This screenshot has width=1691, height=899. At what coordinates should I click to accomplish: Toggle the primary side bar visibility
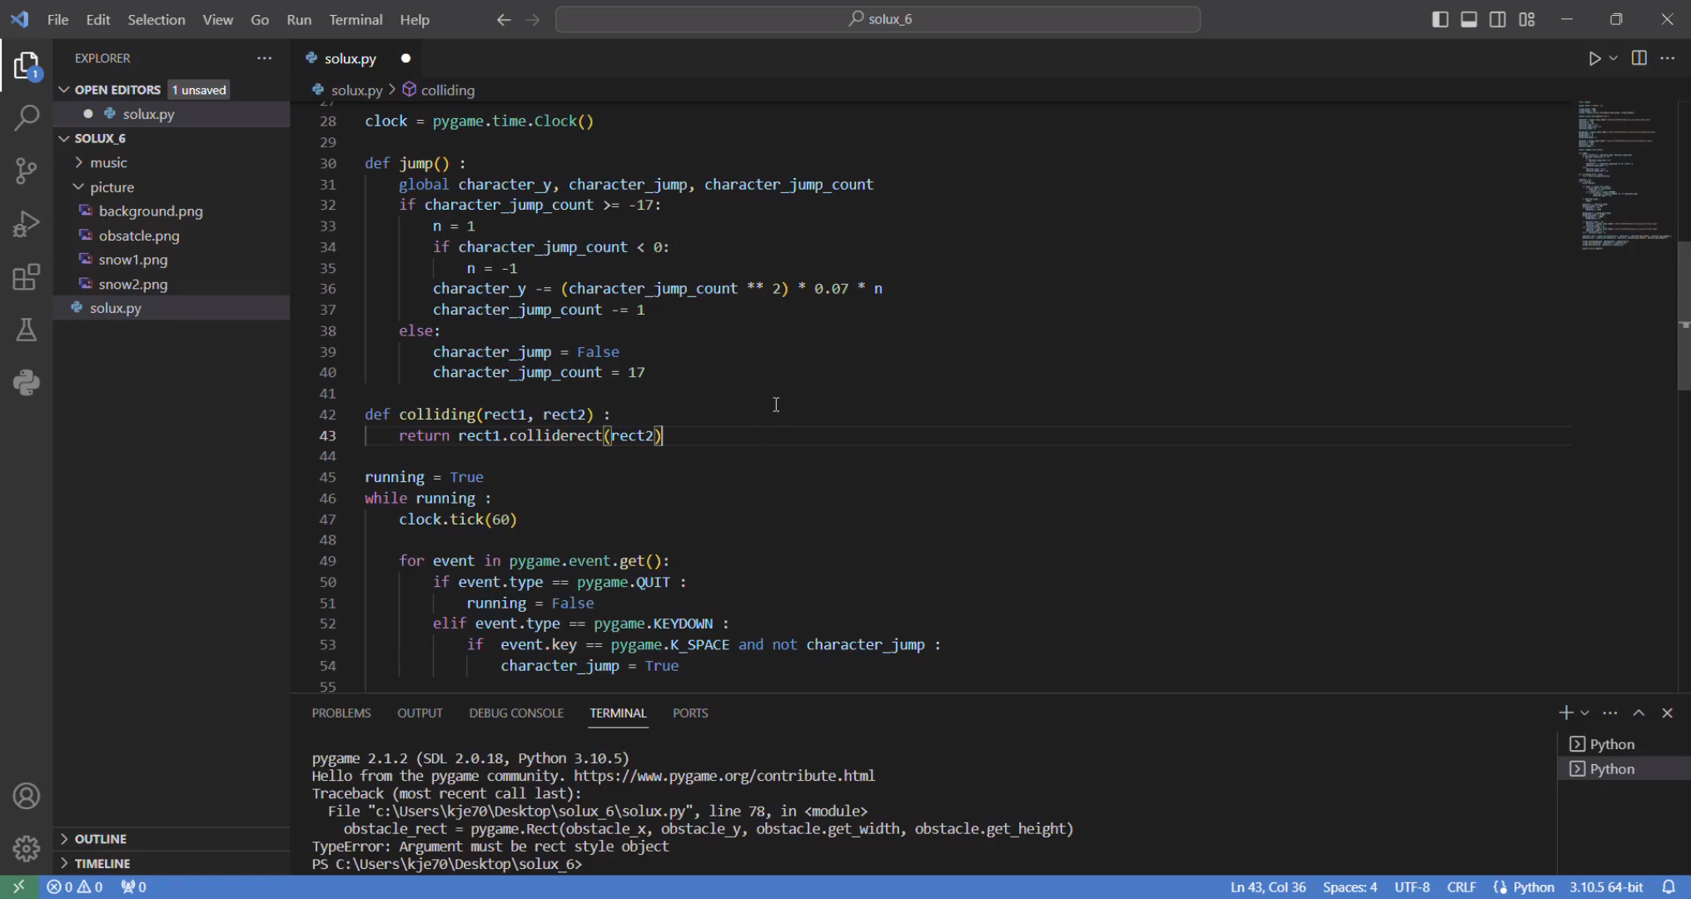[1440, 19]
